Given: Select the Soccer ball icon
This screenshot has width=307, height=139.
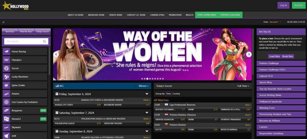Looking at the screenshot, I should click(x=7, y=68).
